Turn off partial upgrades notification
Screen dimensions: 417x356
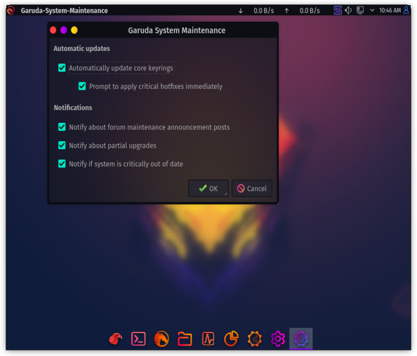[62, 145]
